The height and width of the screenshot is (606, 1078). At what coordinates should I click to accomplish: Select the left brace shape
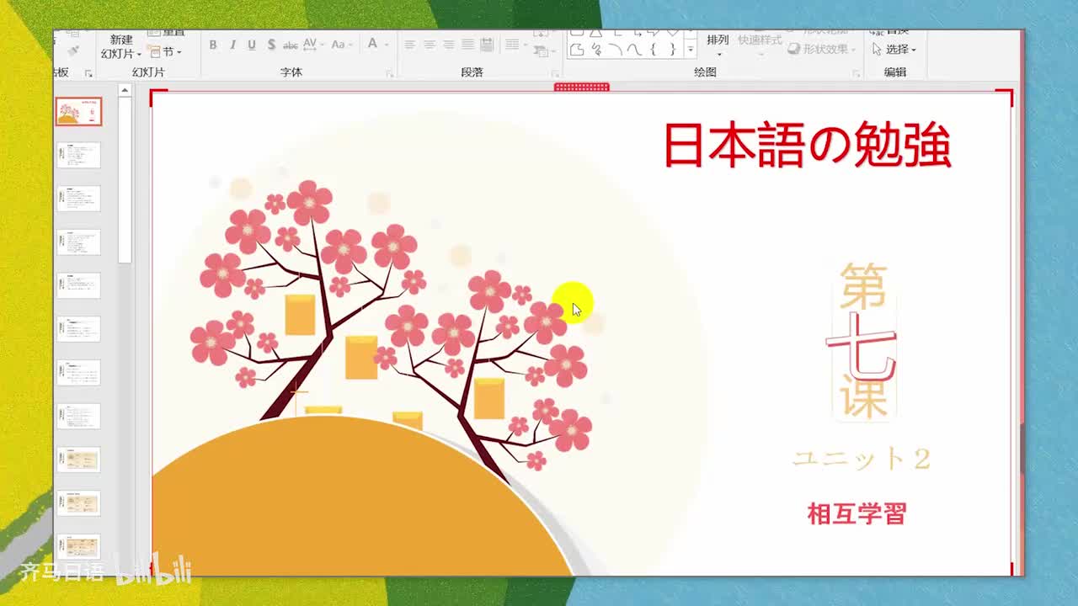click(x=654, y=50)
